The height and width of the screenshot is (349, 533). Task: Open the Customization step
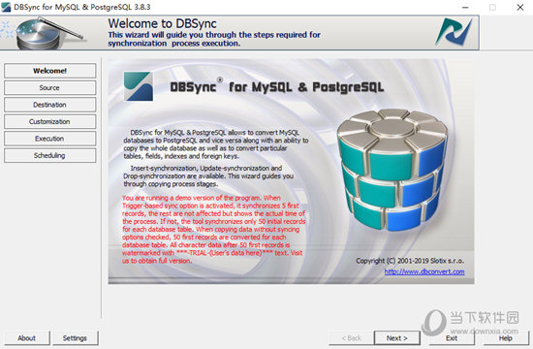click(x=50, y=121)
